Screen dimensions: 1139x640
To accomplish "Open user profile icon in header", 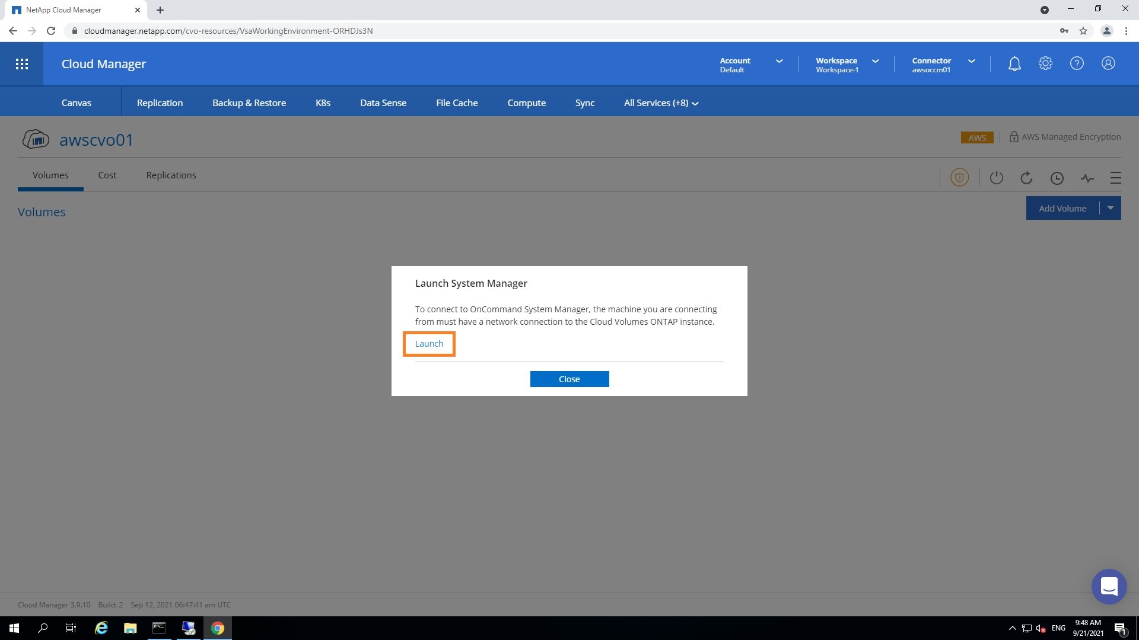I will pos(1108,63).
